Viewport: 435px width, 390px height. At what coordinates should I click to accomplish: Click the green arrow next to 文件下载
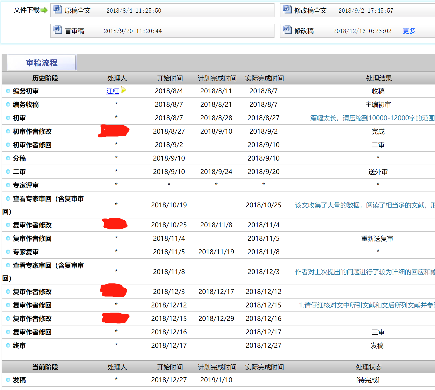coord(44,10)
